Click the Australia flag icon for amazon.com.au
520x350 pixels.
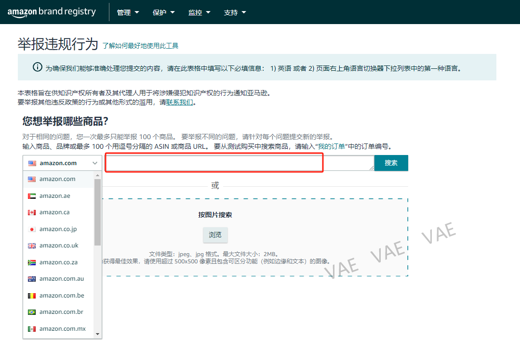tap(32, 279)
